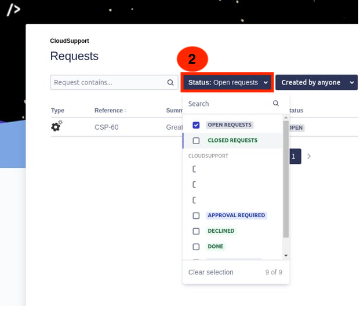Open the CloudSupport breadcrumb link
The width and height of the screenshot is (360, 315).
(70, 41)
